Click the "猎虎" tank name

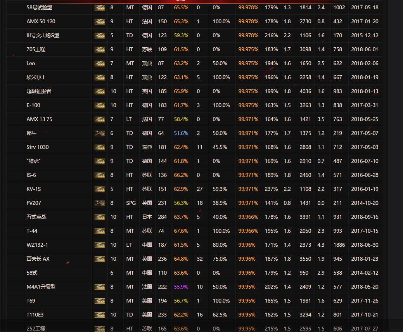pyautogui.click(x=33, y=161)
